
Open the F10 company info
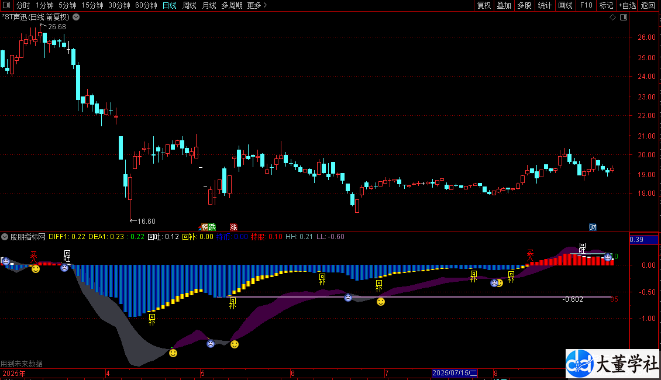(586, 5)
